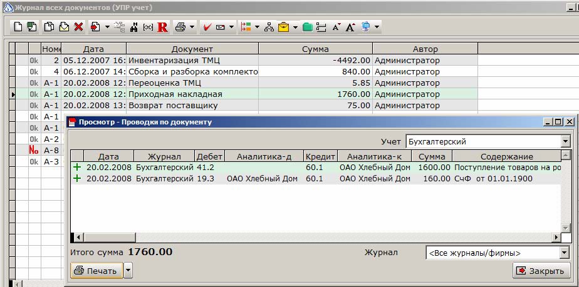Click the green plus on the 41.2 posting

point(77,168)
